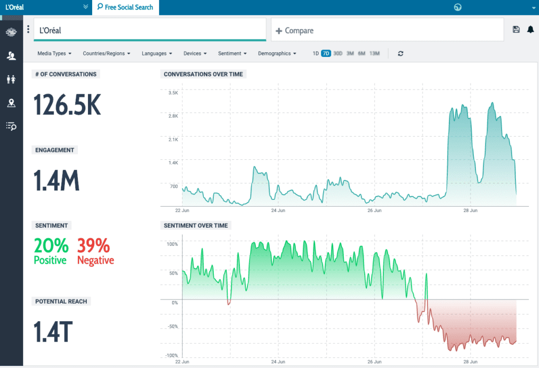Click the refresh icon beside date ranges
The height and width of the screenshot is (368, 539).
pyautogui.click(x=401, y=53)
